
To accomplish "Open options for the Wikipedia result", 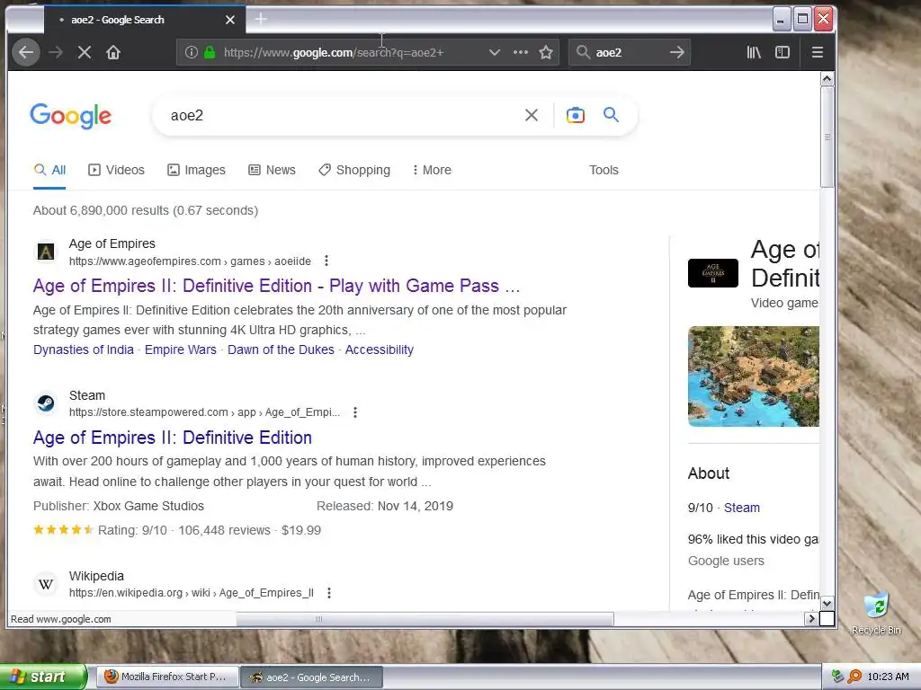I will (x=329, y=593).
